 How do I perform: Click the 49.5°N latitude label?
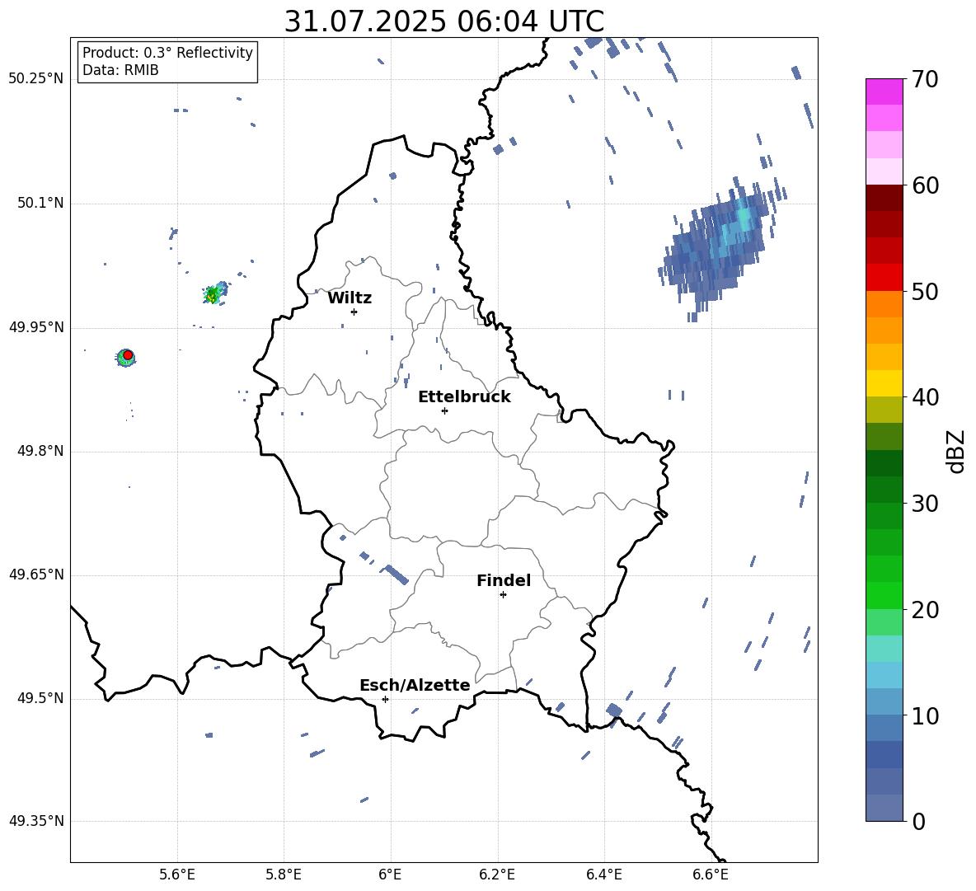pos(40,698)
